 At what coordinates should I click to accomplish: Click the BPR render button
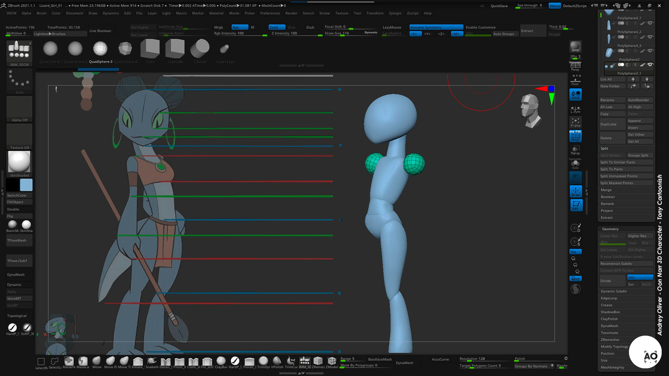point(575,47)
